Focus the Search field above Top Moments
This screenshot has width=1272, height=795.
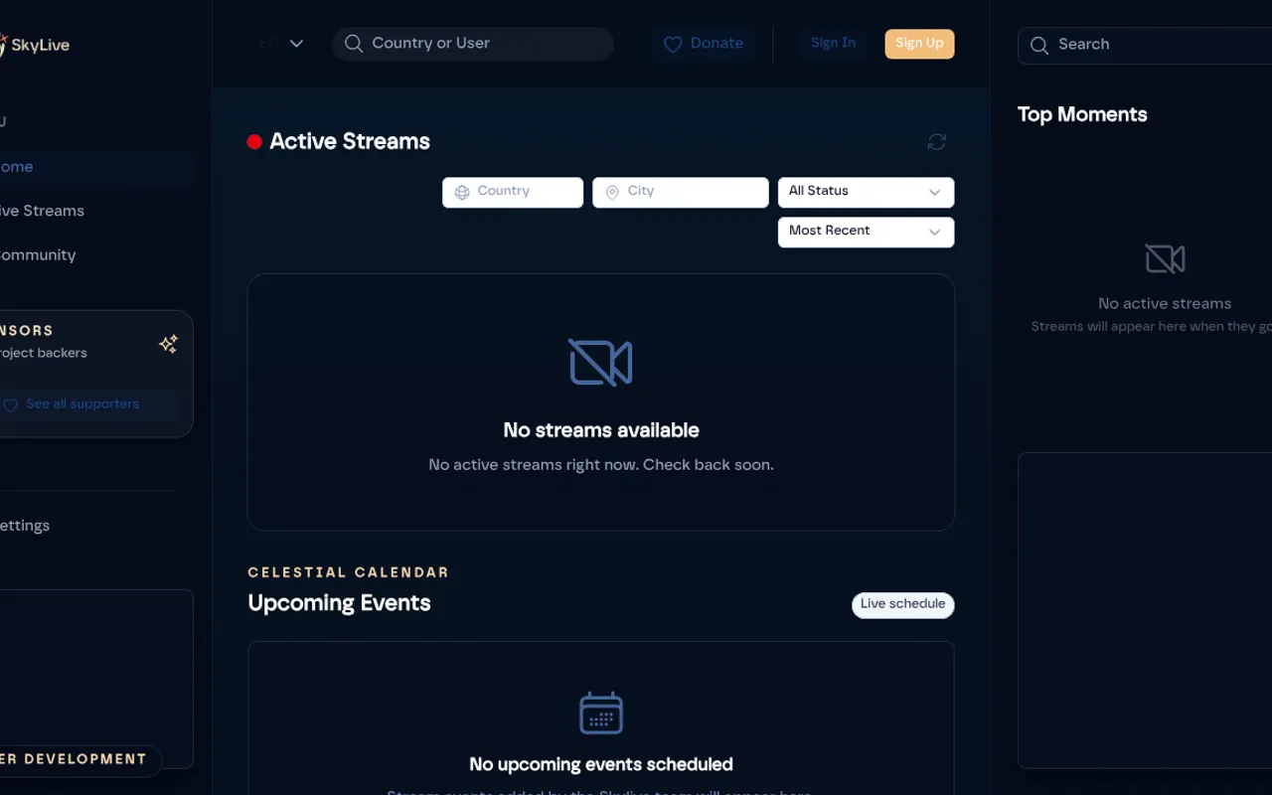(x=1145, y=46)
